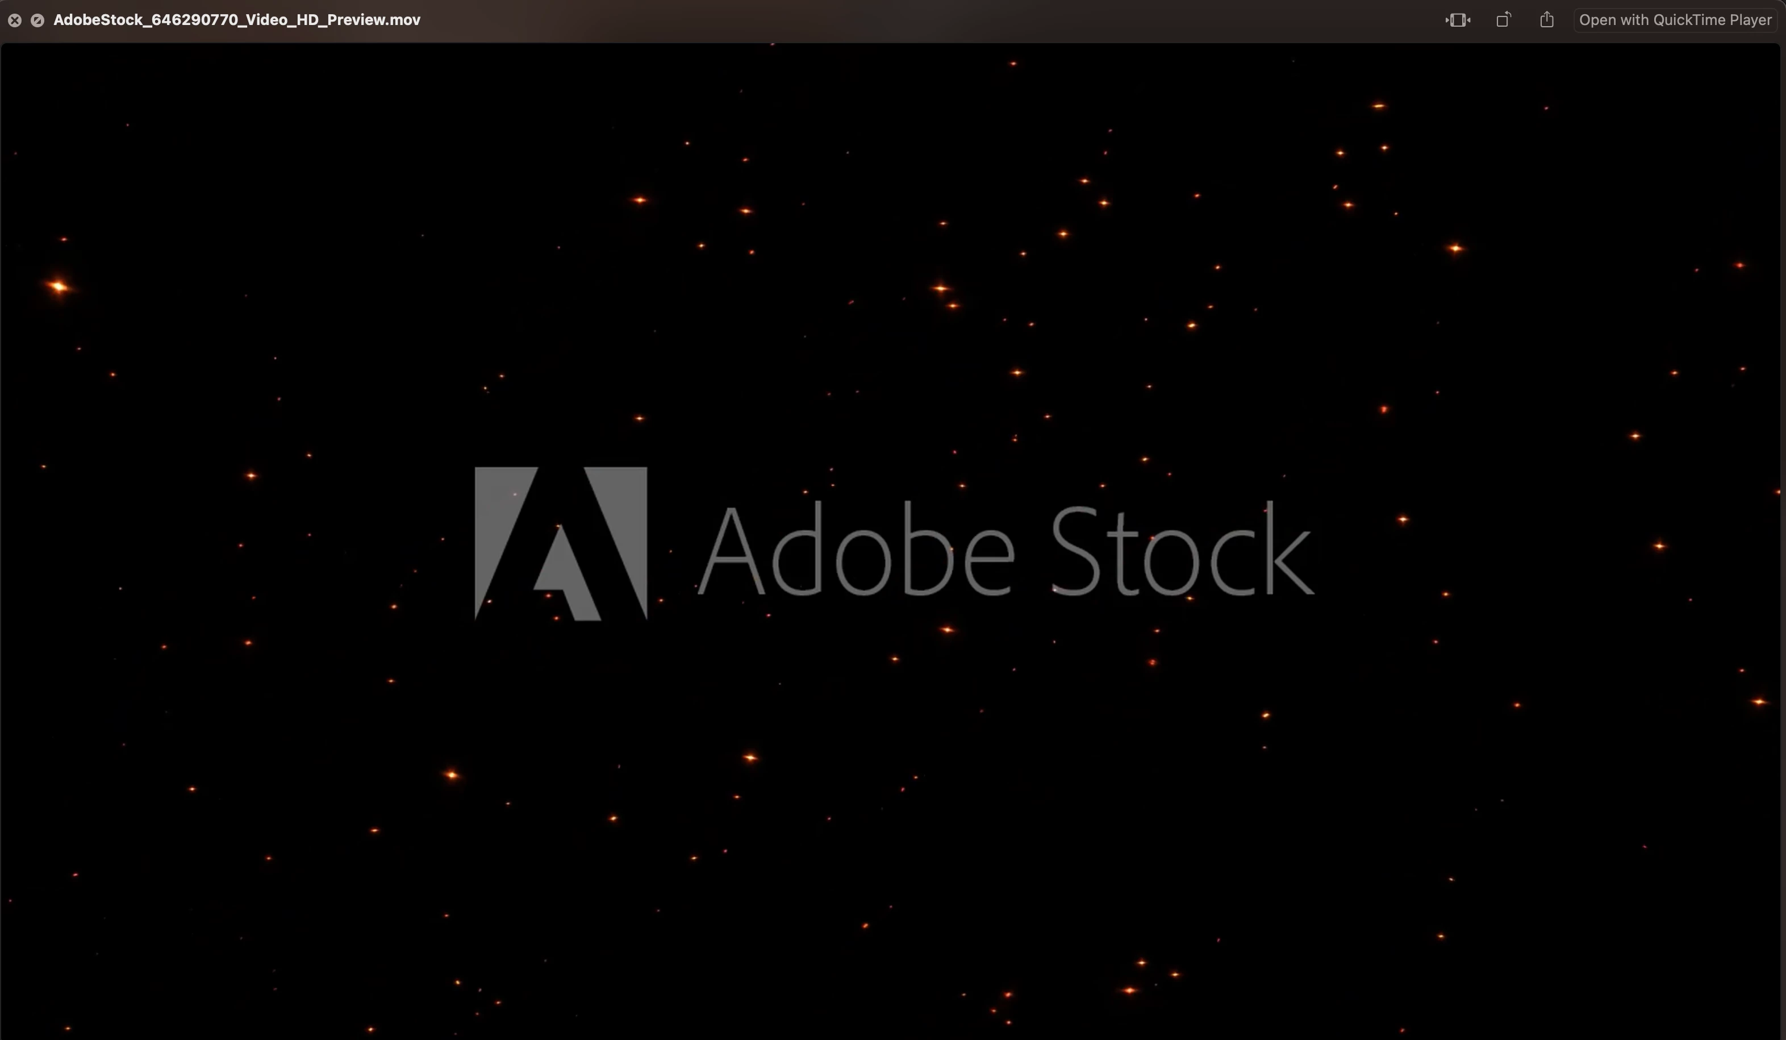Open the Share menu
Viewport: 1786px width, 1040px height.
coord(1546,20)
